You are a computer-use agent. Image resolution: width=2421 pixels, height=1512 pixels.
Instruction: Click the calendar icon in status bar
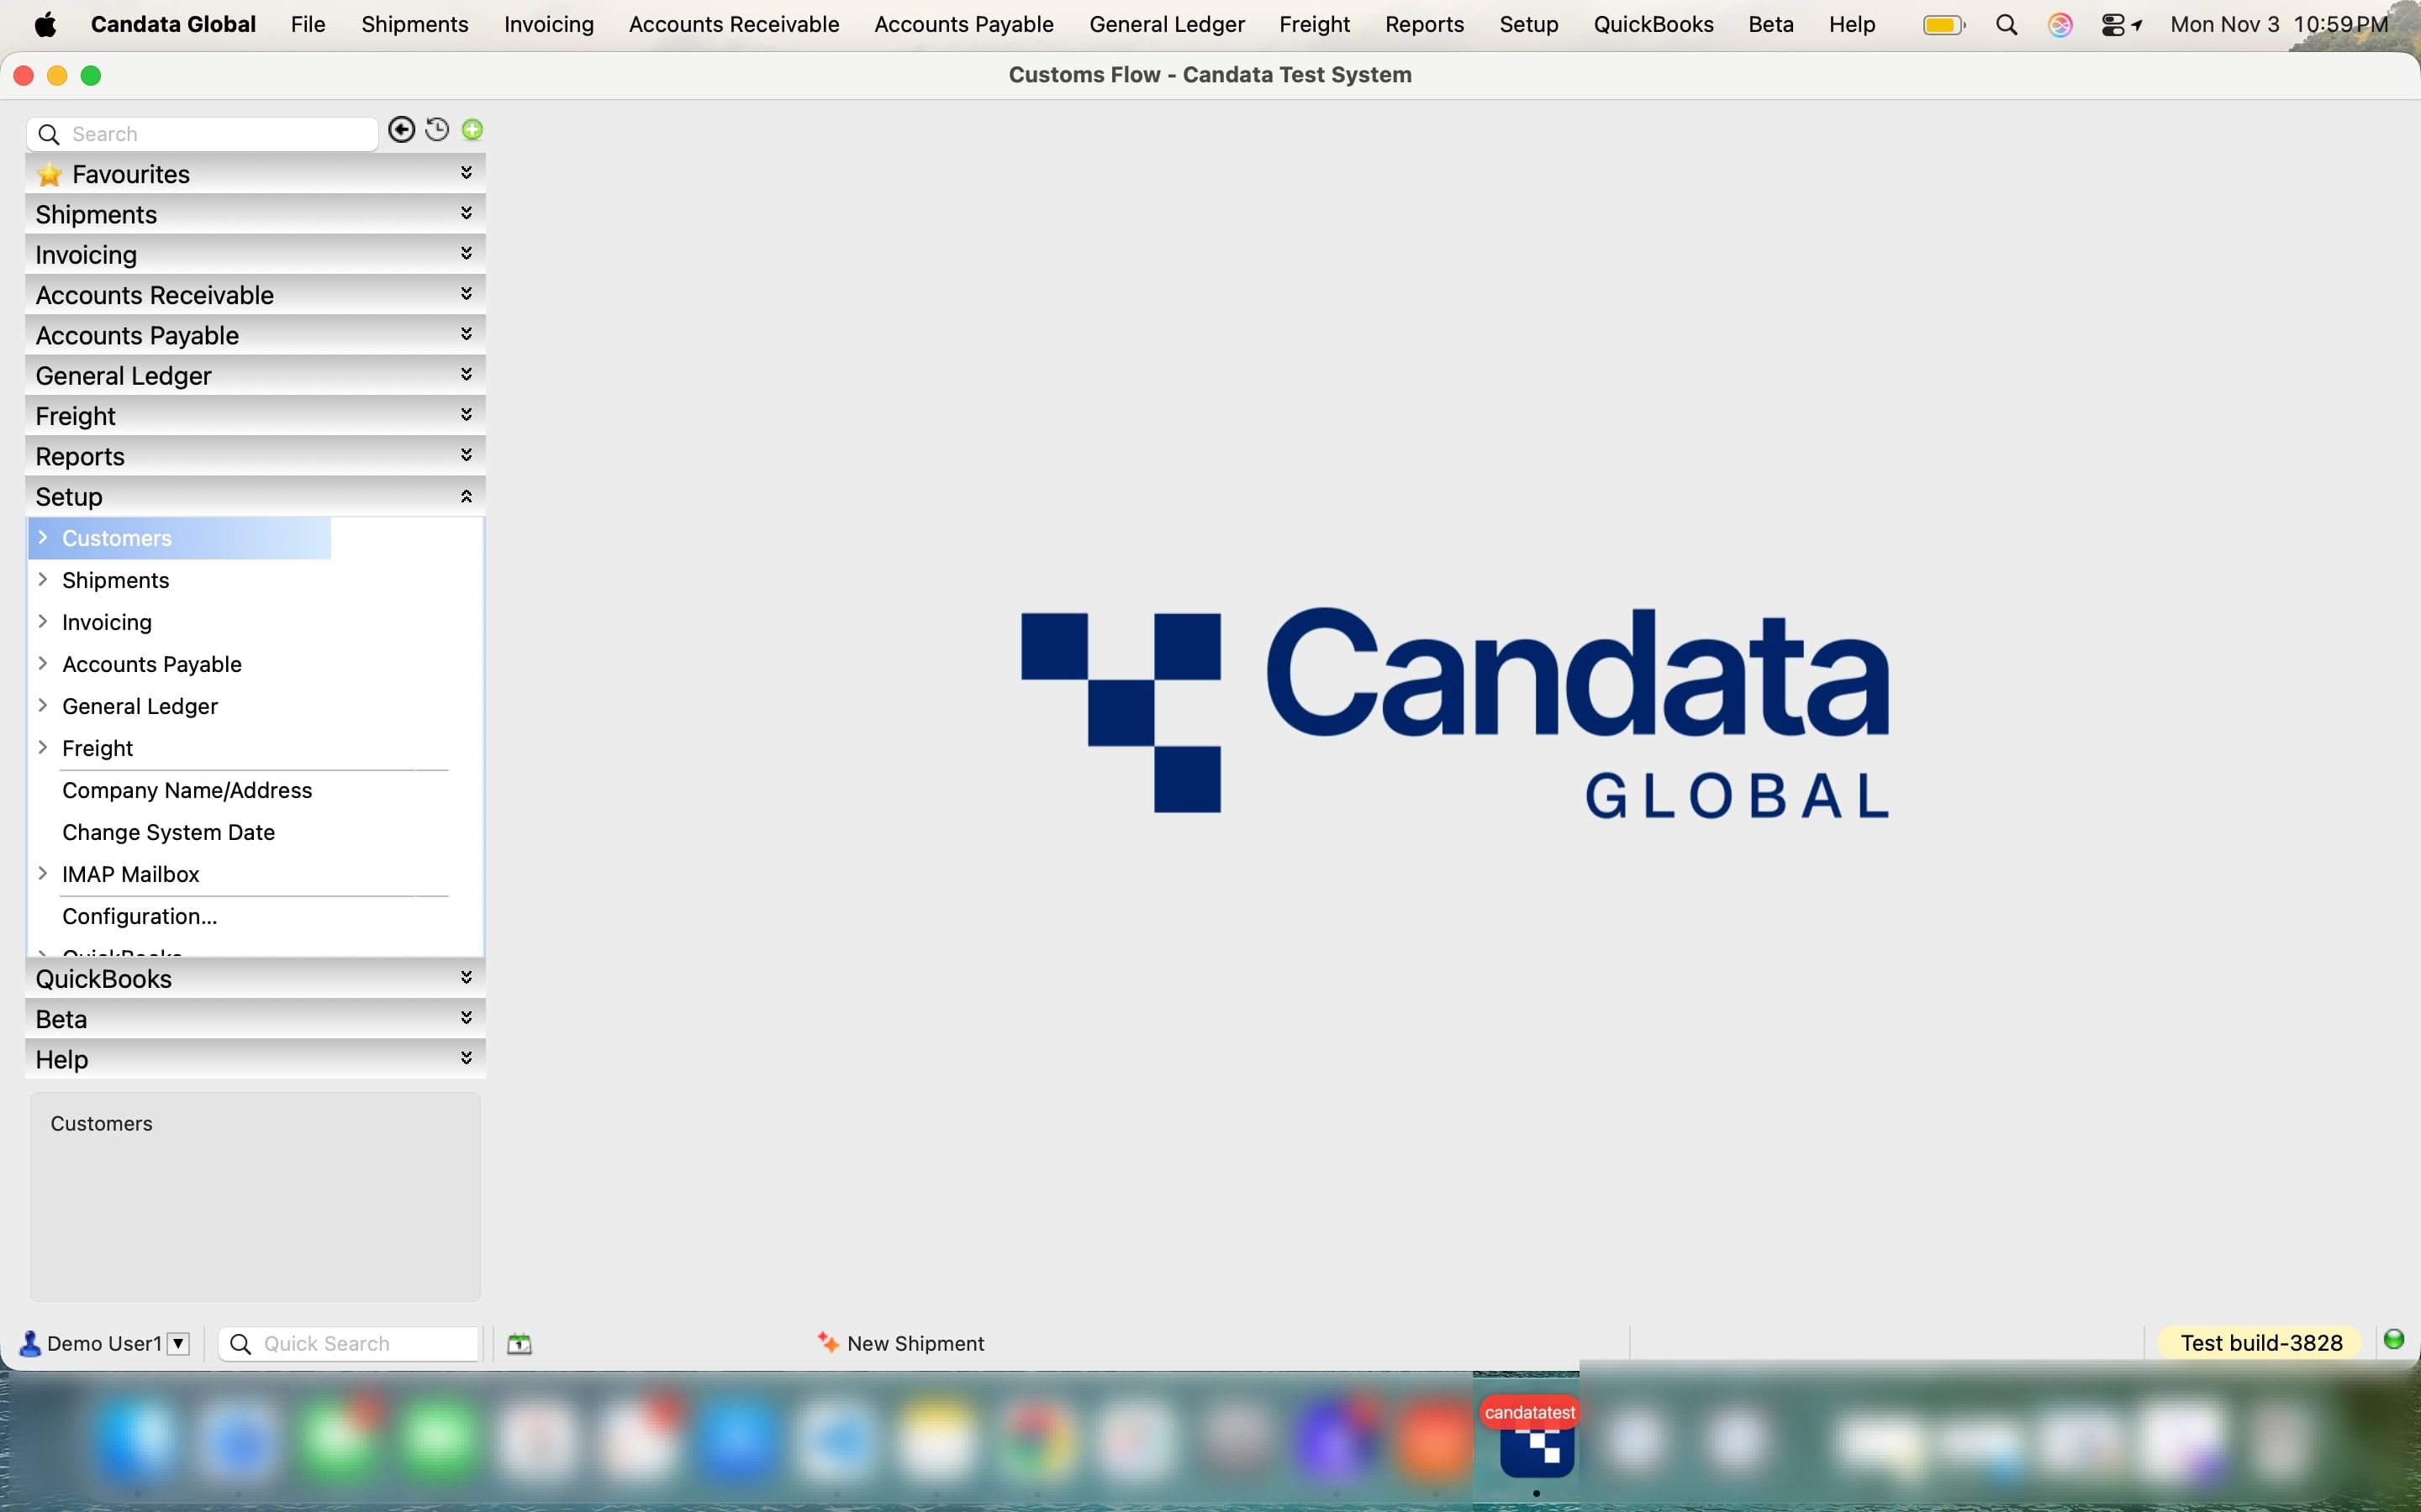[x=520, y=1344]
